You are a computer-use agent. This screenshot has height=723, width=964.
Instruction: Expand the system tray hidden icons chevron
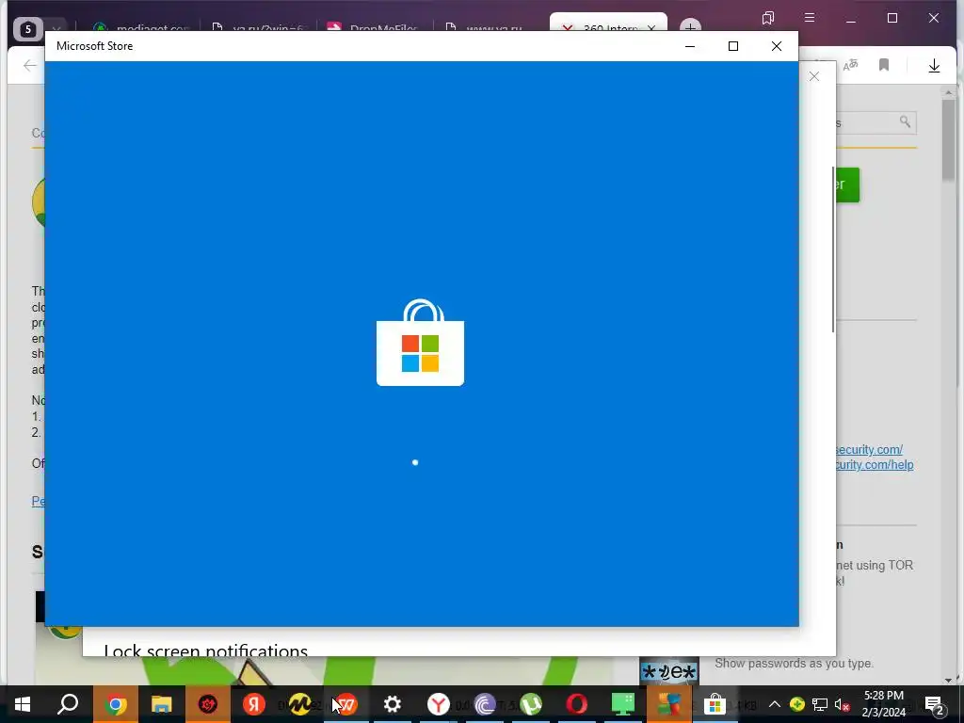(x=775, y=704)
